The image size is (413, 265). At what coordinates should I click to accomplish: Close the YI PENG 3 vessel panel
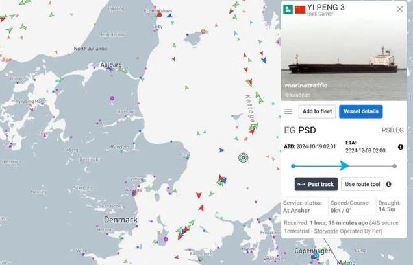(x=399, y=10)
